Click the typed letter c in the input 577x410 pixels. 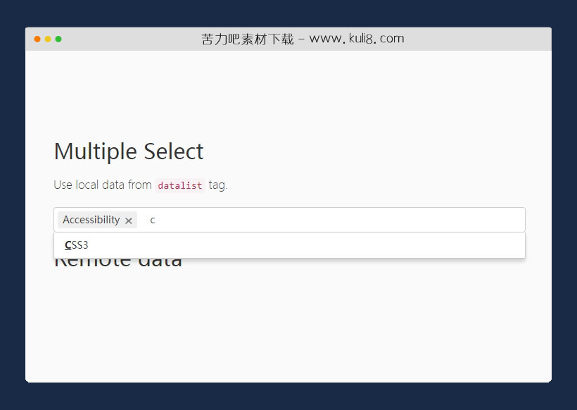pyautogui.click(x=152, y=220)
